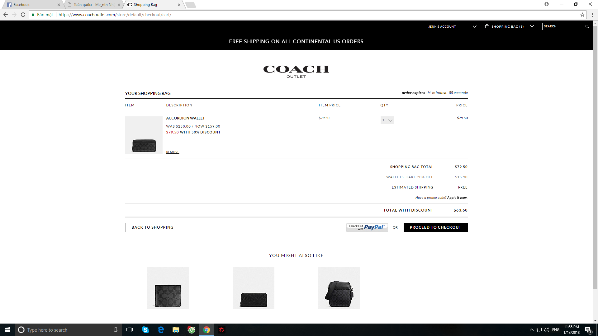Click the Coach Outlet logo

tap(296, 72)
